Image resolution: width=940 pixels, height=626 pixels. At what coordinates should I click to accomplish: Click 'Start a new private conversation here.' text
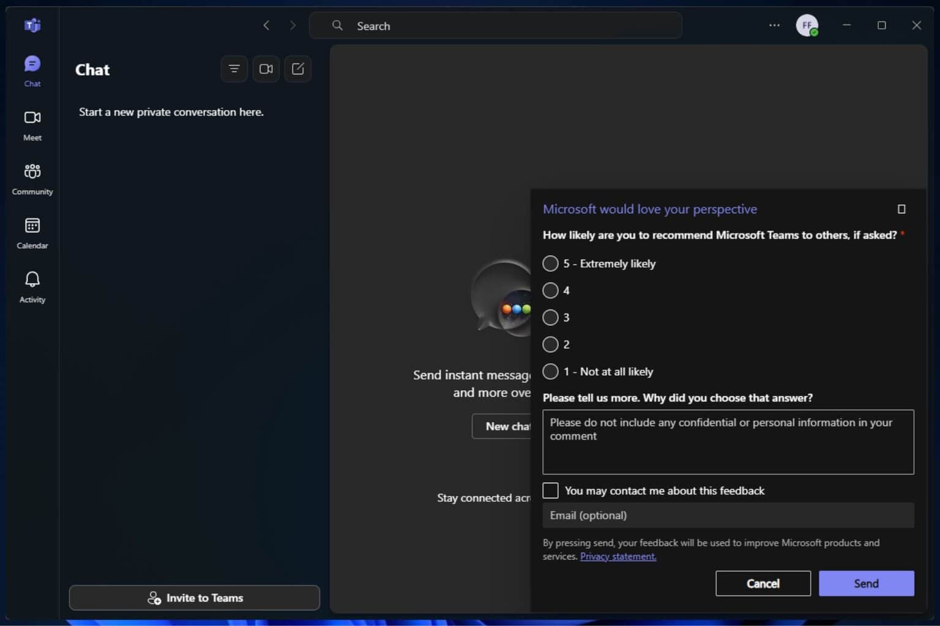(171, 112)
